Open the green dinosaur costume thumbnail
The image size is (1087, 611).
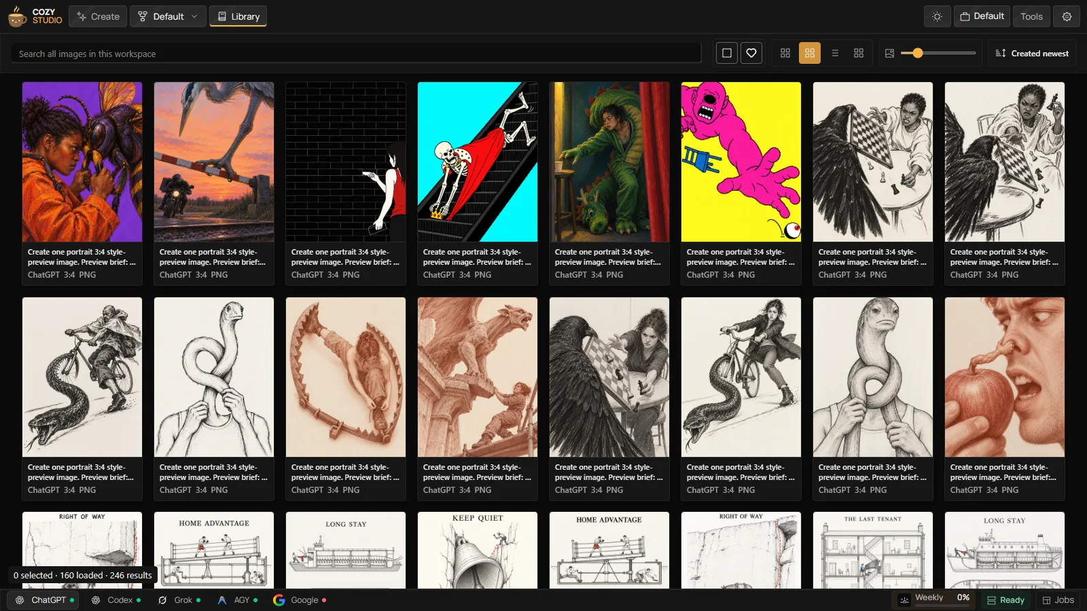[x=609, y=162]
